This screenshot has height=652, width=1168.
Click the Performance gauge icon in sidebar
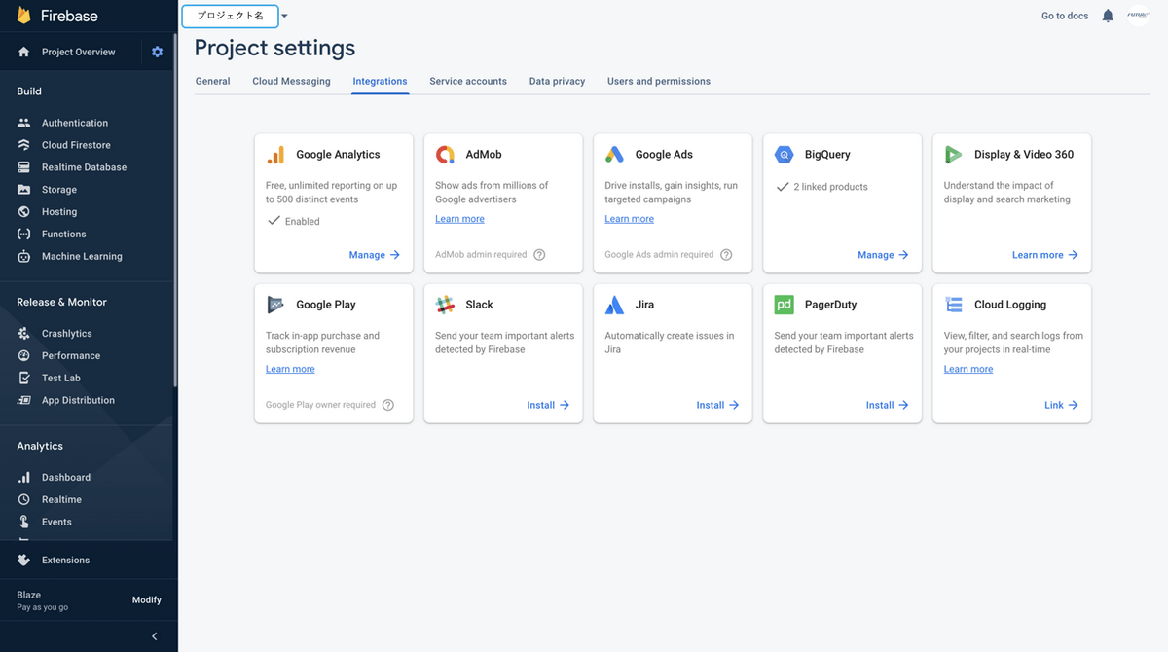point(24,356)
